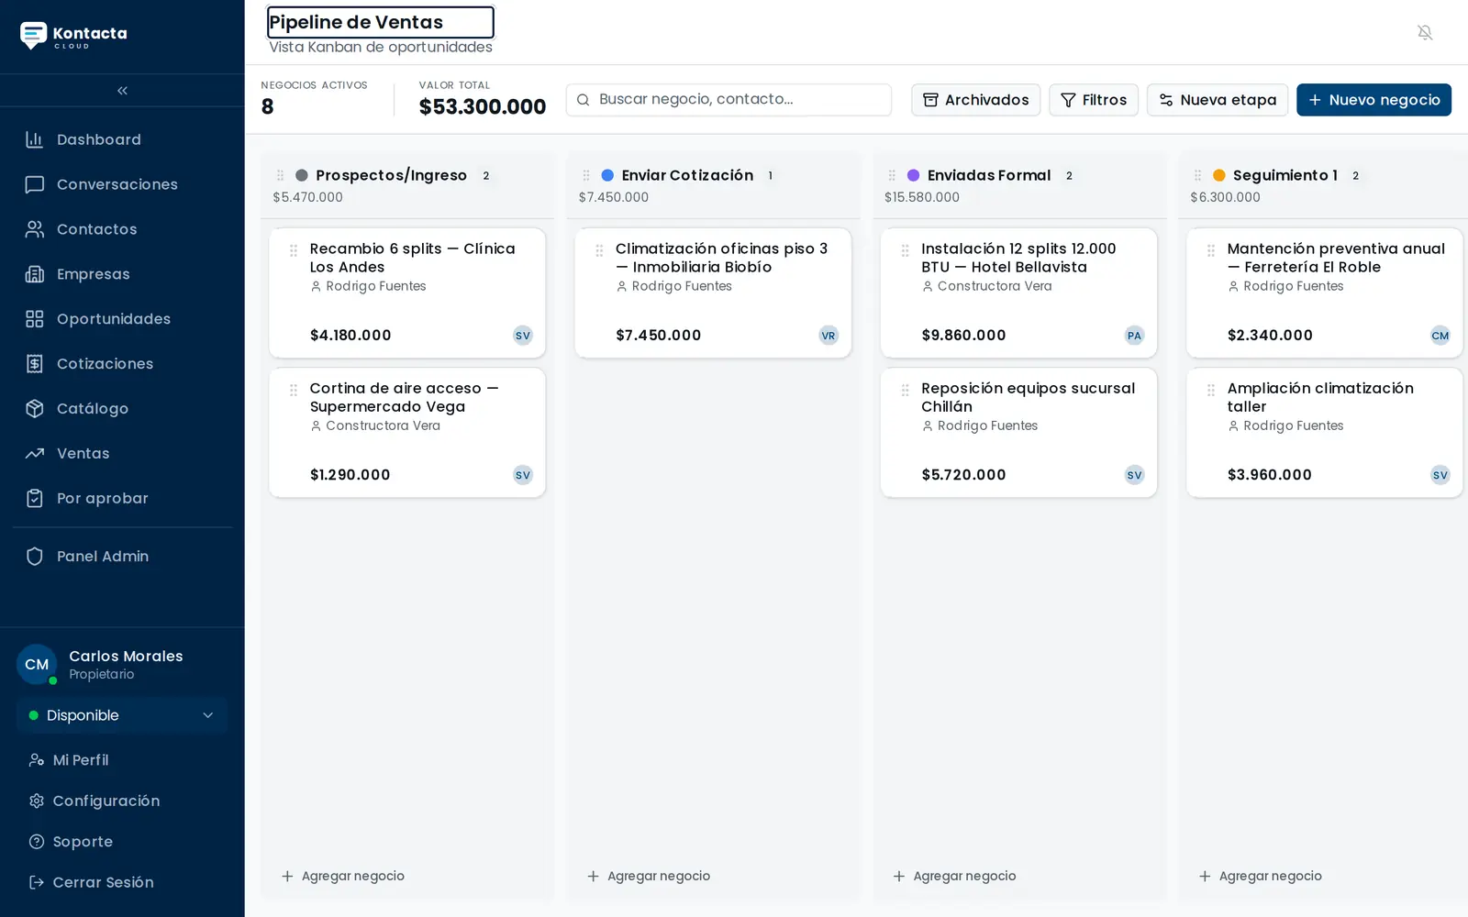Viewport: 1468px width, 917px height.
Task: Click PA avatar on $9.860.000 card
Action: [1135, 336]
